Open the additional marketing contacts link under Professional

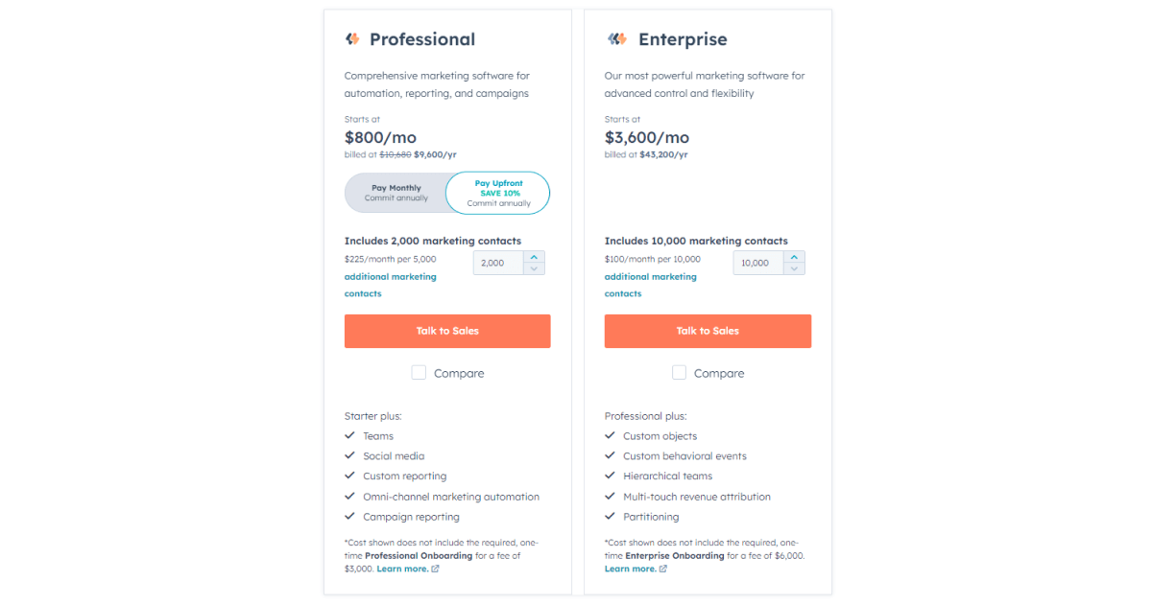coord(390,276)
